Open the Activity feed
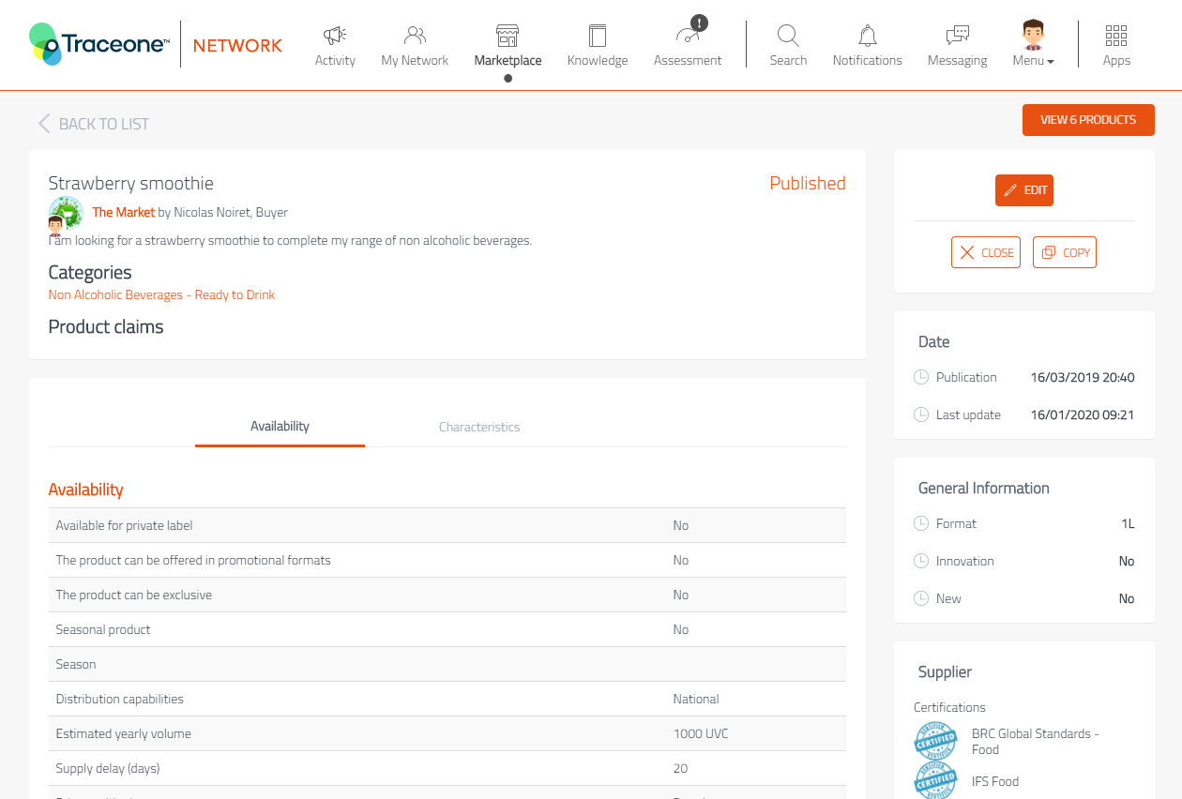Screen dimensions: 1182x799 click(335, 44)
